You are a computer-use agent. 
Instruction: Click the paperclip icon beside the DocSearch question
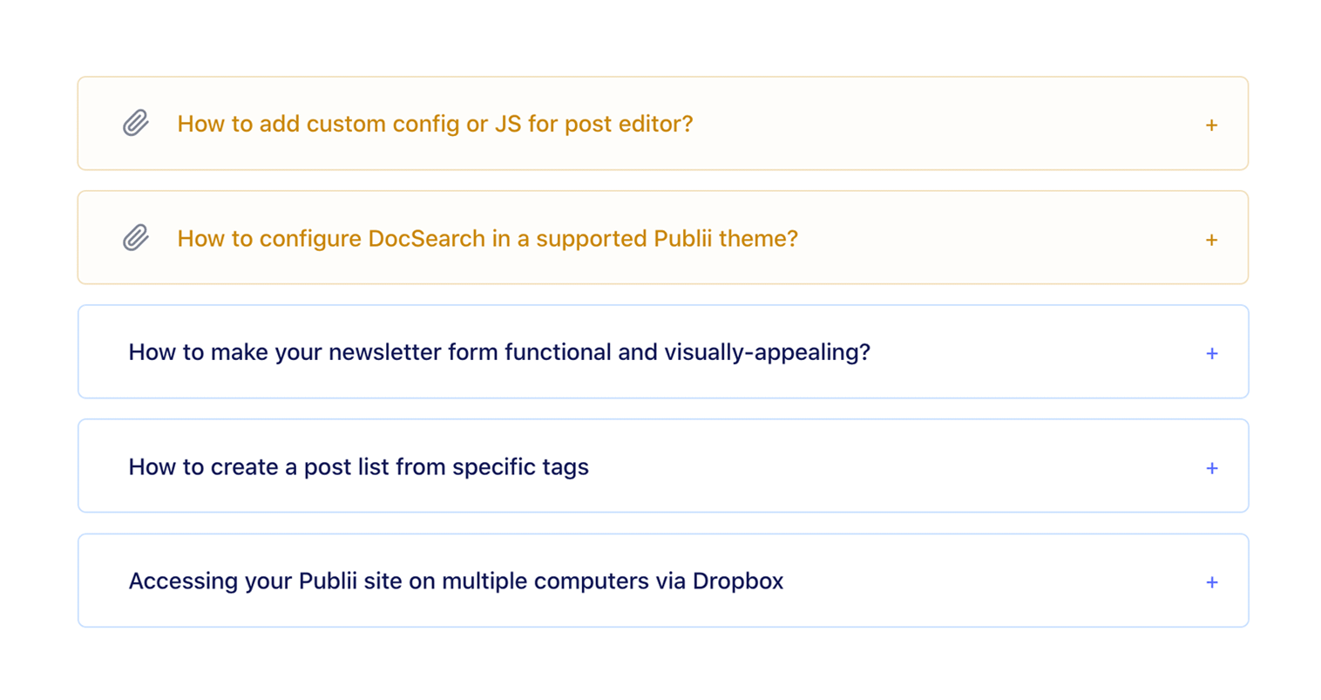[x=136, y=238]
